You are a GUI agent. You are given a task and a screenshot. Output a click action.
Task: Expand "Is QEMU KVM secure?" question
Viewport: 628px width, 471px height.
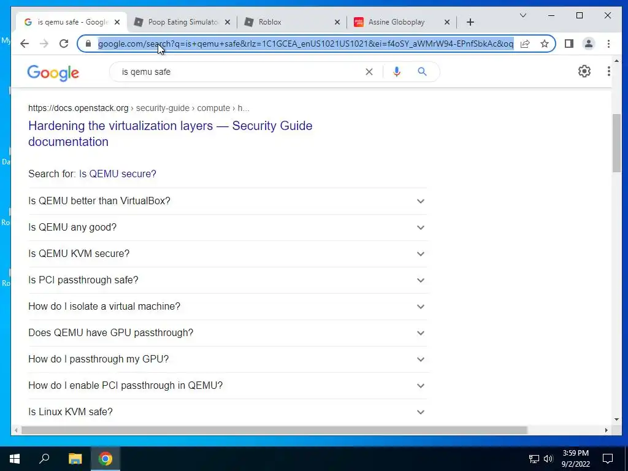[227, 253]
